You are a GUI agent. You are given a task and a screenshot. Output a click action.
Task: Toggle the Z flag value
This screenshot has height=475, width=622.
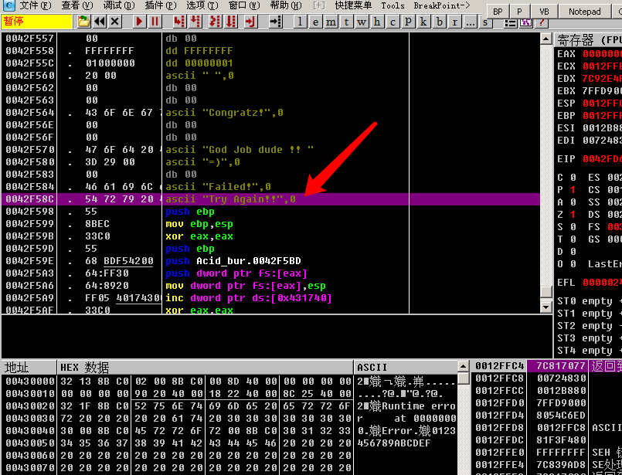(x=573, y=215)
